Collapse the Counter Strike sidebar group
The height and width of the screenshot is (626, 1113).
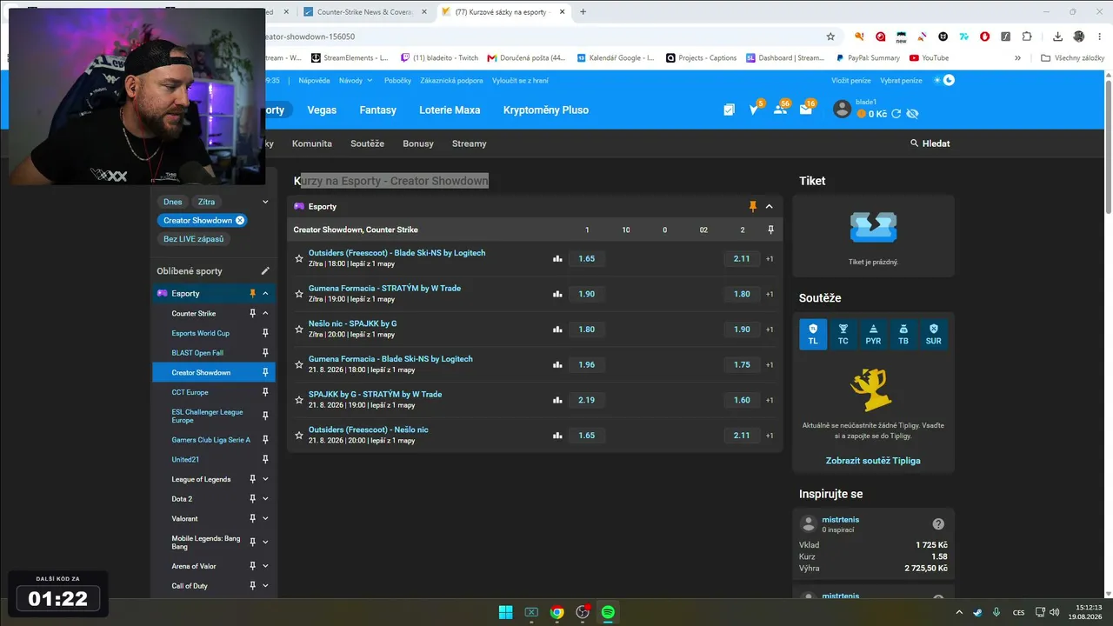tap(265, 313)
